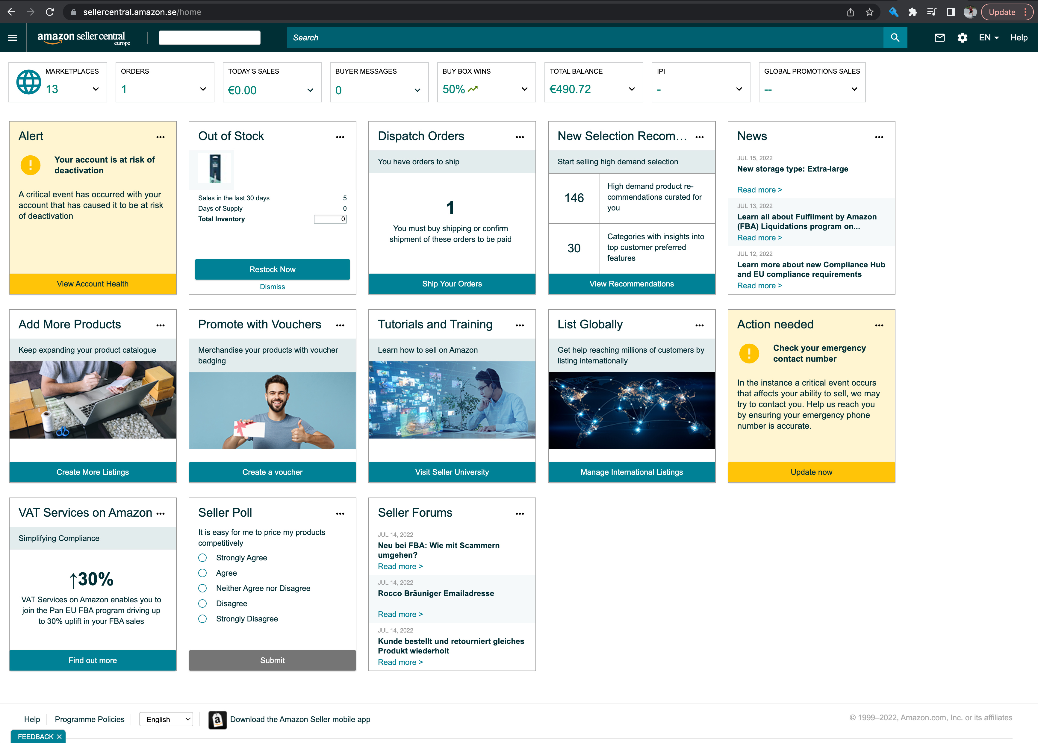Click View Account Health button

coord(93,284)
